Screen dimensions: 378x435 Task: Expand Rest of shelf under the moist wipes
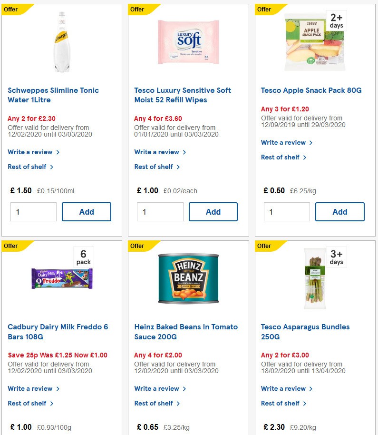point(154,167)
